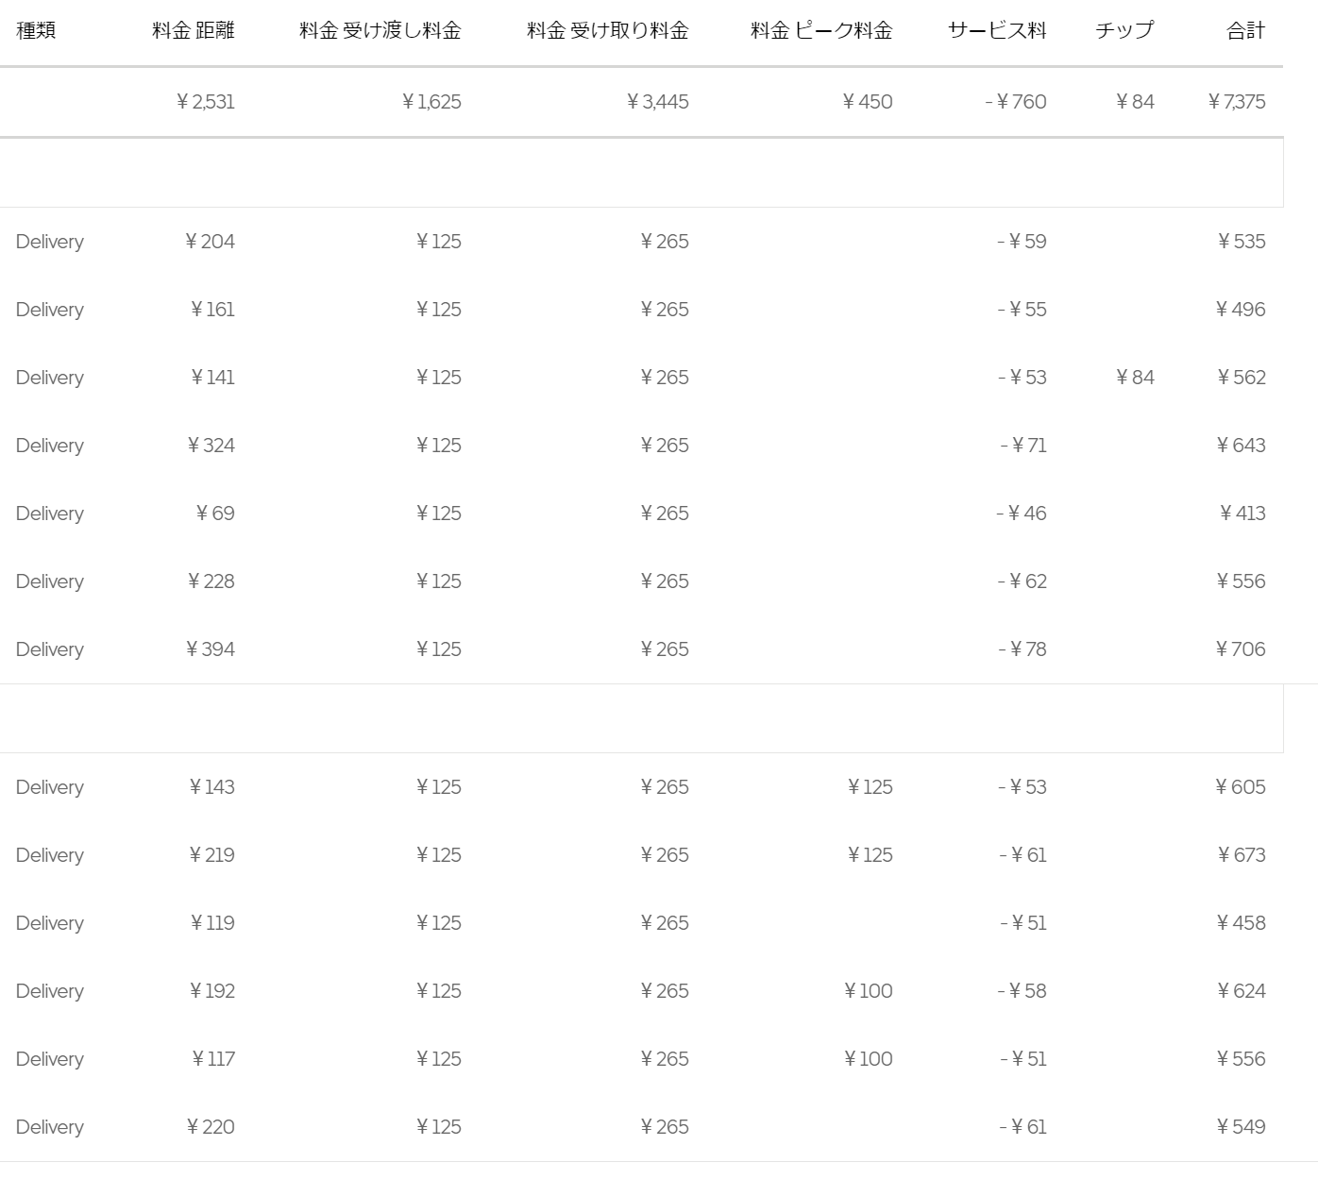Screen dimensions: 1318x1179
Task: Select the ¥556 total in the ¥228 row
Action: click(x=1241, y=581)
